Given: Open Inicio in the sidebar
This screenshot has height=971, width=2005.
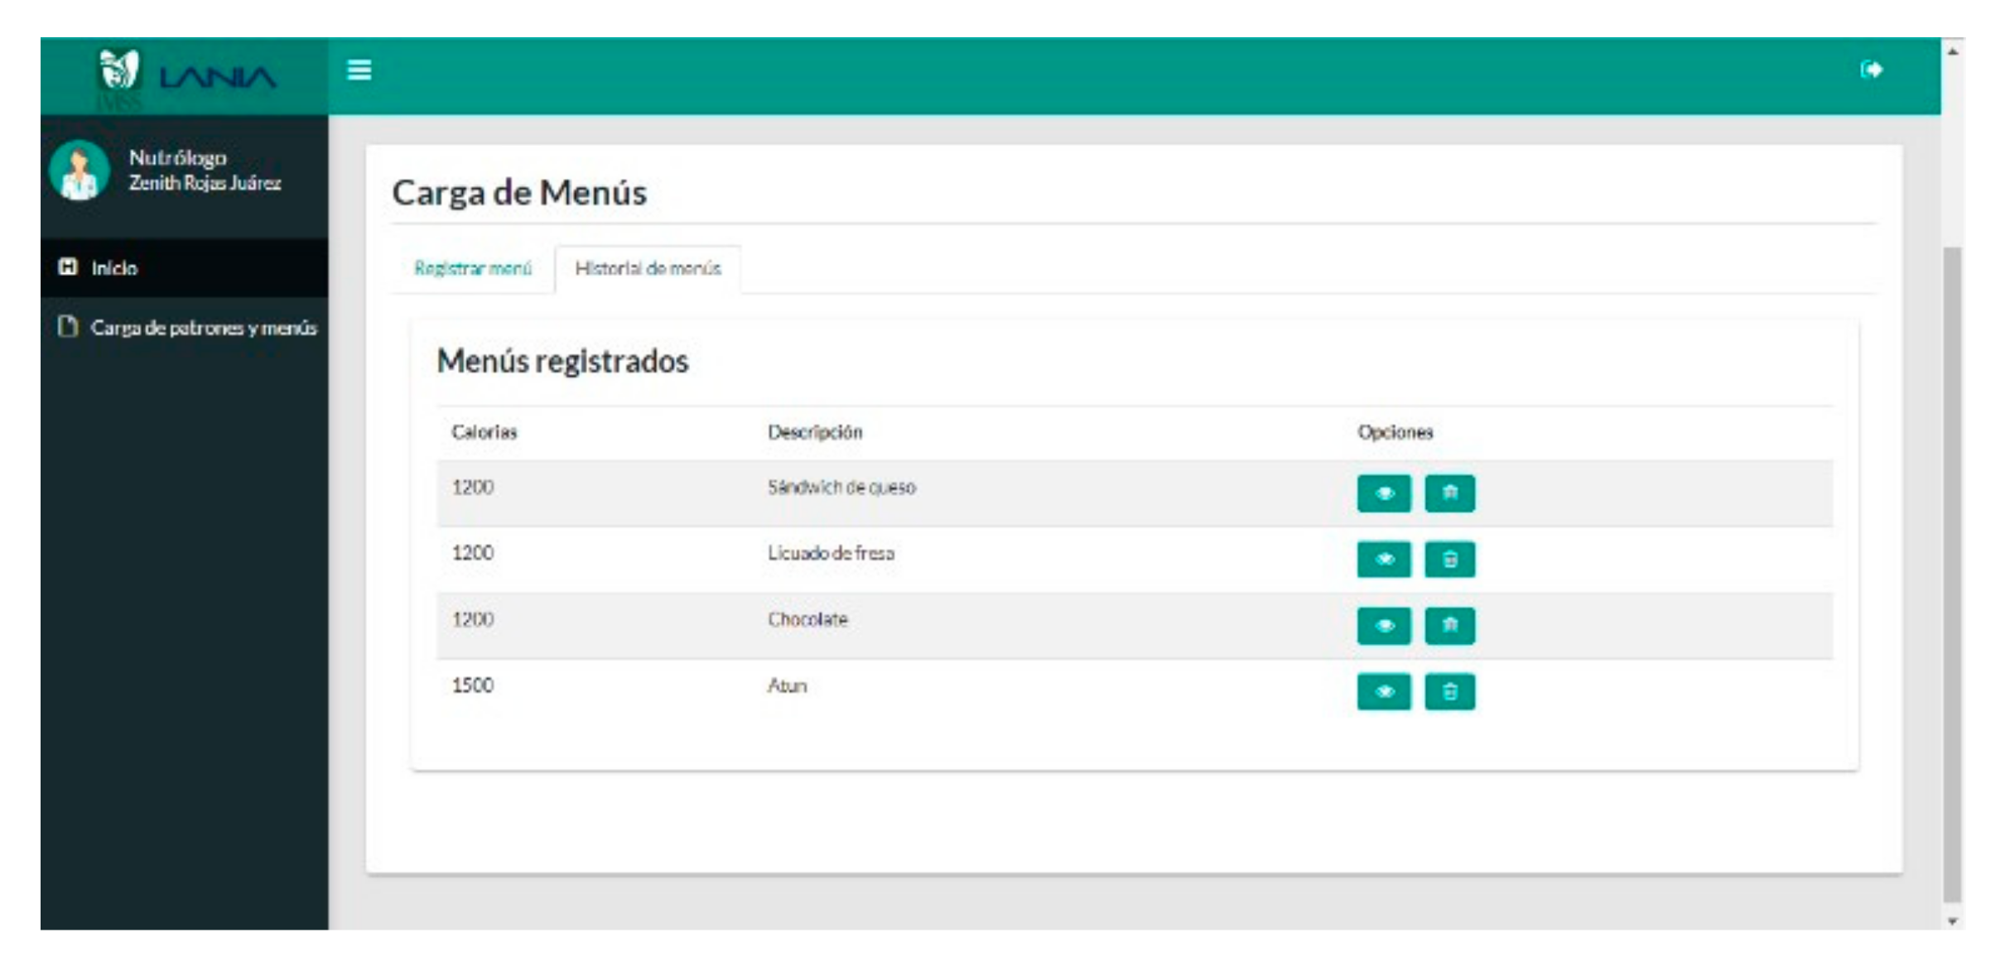Looking at the screenshot, I should coord(114,268).
